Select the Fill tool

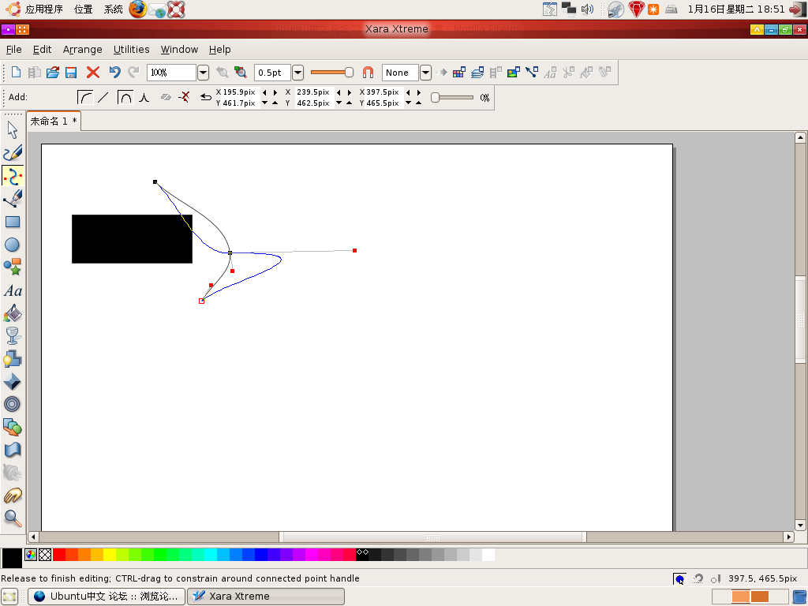tap(13, 313)
